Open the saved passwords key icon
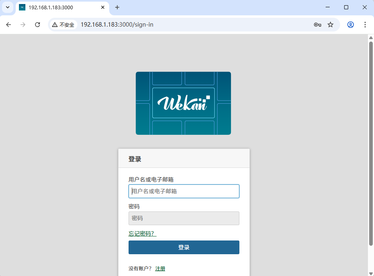The height and width of the screenshot is (276, 374). (318, 25)
